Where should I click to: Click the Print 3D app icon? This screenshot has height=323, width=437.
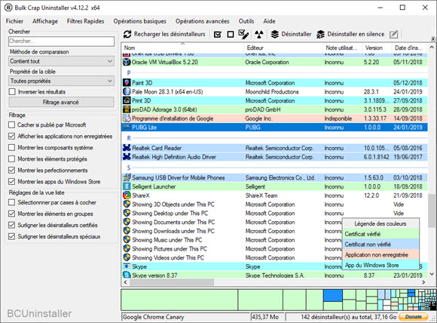click(127, 100)
